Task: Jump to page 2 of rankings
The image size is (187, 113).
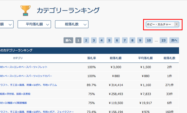Action: (x=86, y=40)
